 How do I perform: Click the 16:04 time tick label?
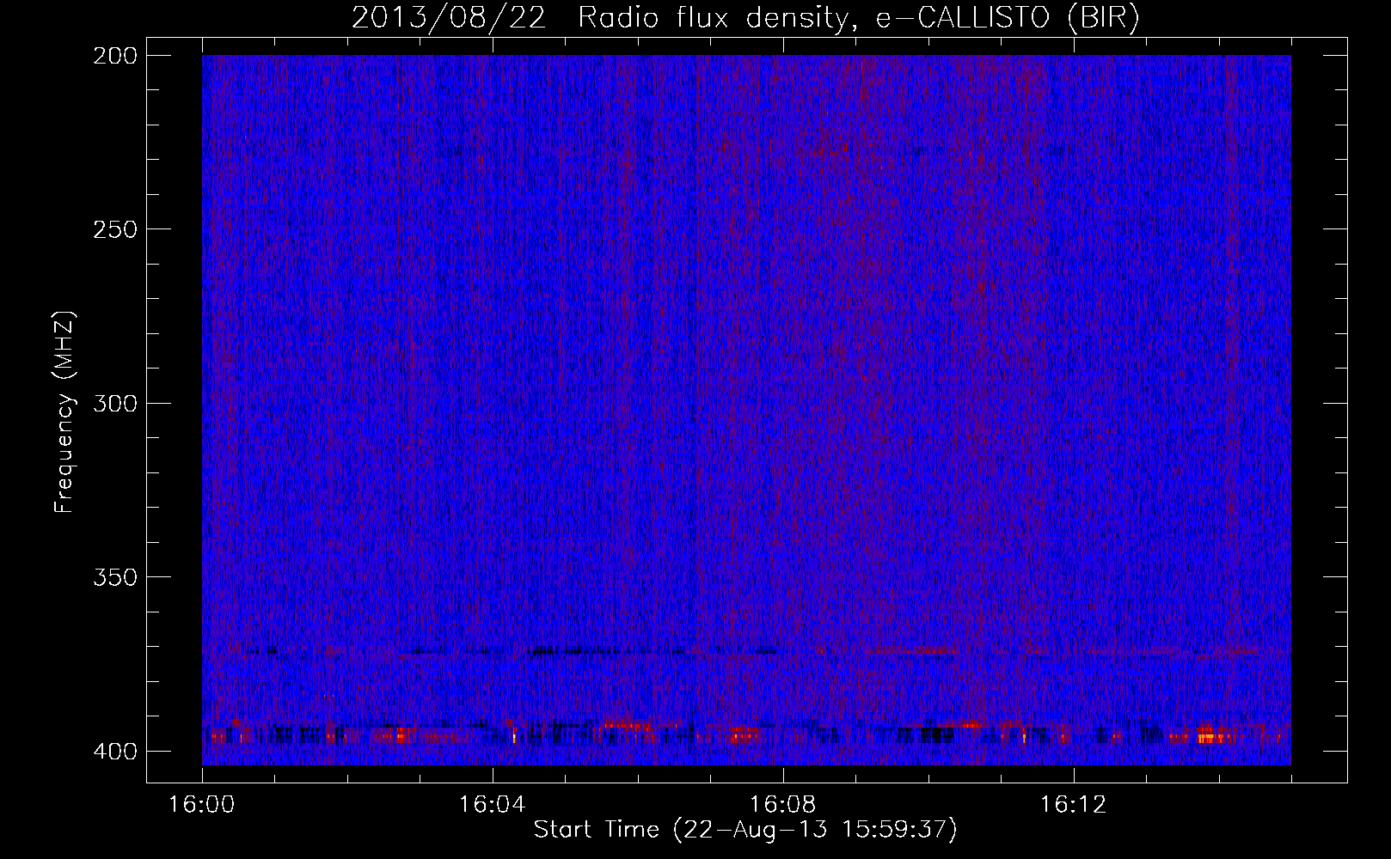click(492, 805)
